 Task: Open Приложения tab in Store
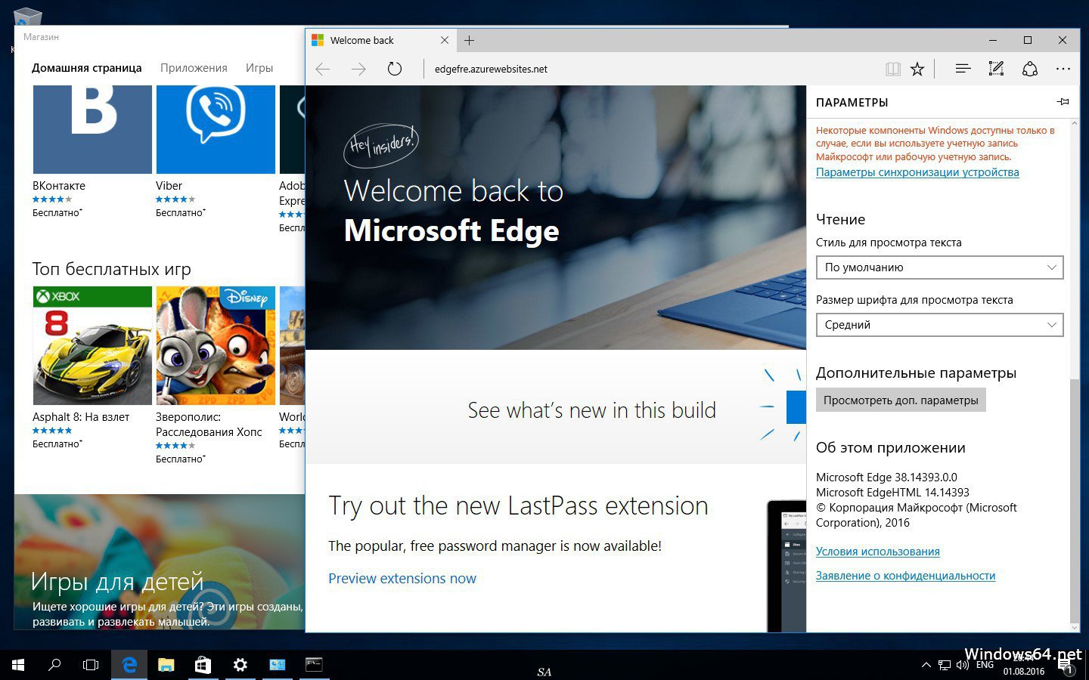pyautogui.click(x=194, y=68)
